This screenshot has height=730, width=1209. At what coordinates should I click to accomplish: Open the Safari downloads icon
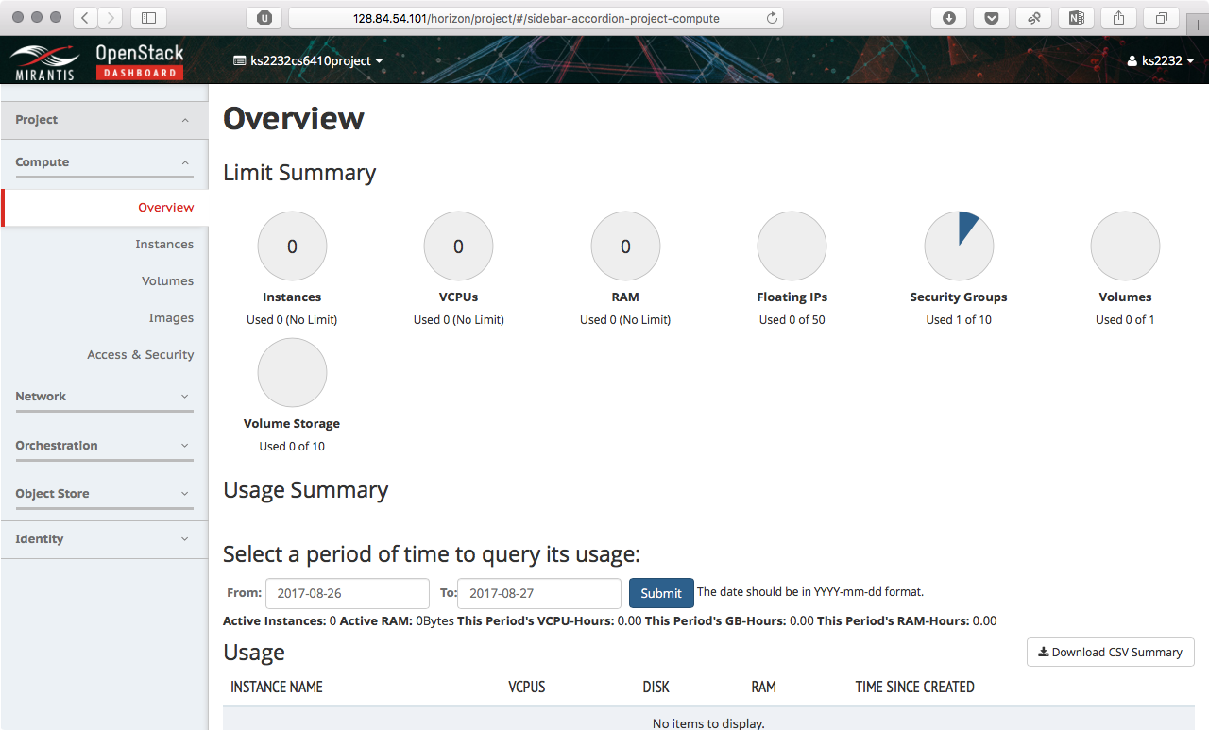click(948, 18)
